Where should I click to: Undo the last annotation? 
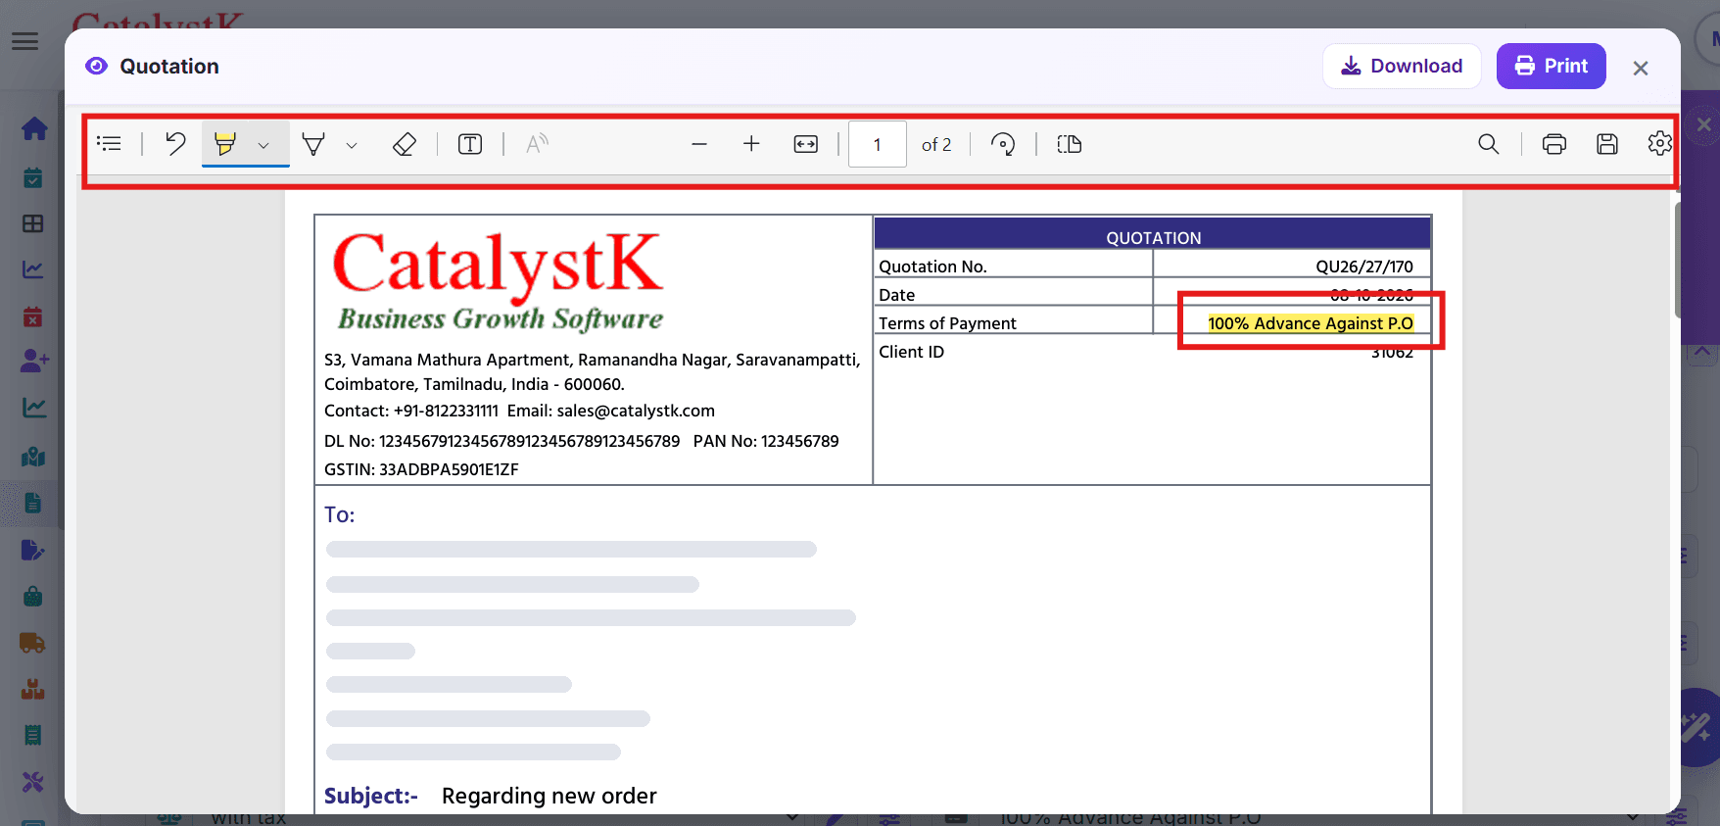click(175, 144)
